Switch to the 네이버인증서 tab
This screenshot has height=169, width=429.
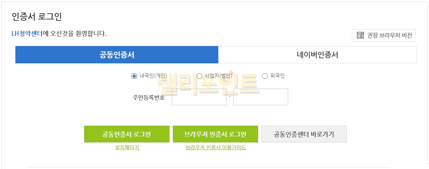point(317,55)
